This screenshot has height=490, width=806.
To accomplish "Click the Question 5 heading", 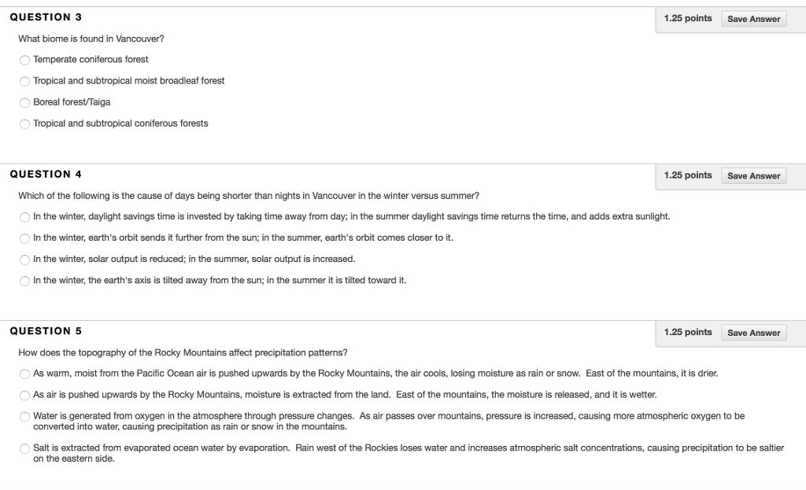I will (46, 331).
